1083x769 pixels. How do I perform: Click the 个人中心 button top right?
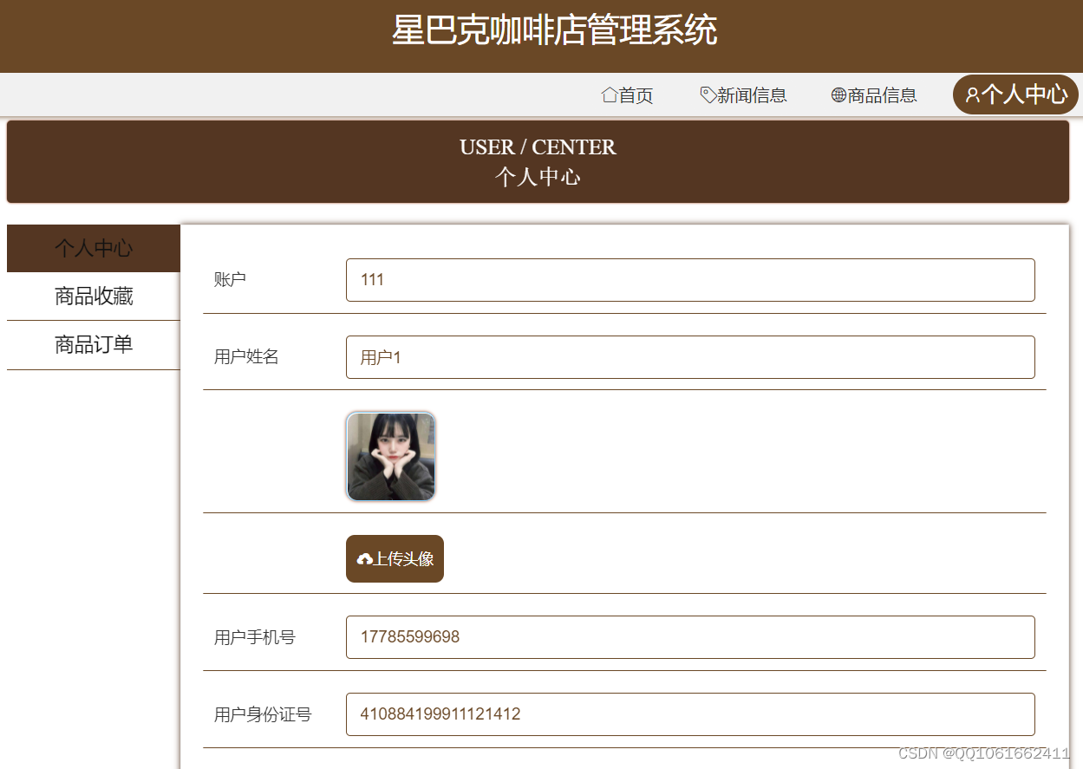pyautogui.click(x=1015, y=95)
